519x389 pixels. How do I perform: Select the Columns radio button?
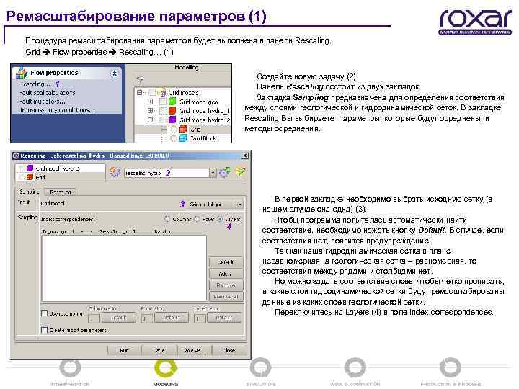(167, 219)
